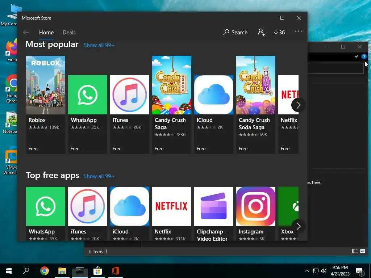Click the Roblox title text
Viewport: 371px width, 278px height.
click(x=37, y=120)
